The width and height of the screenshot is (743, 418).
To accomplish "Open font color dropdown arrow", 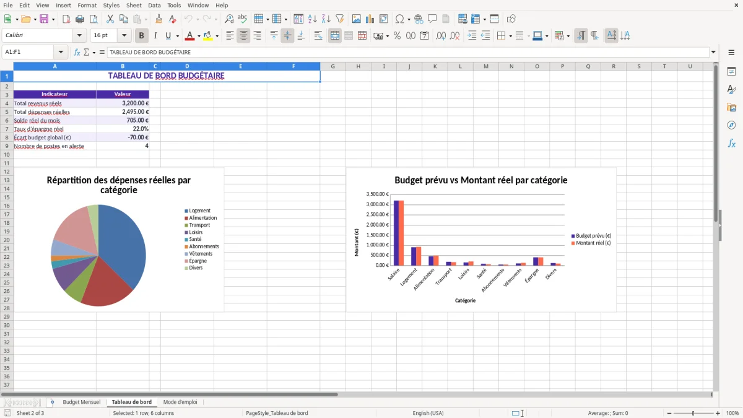I will coord(199,36).
